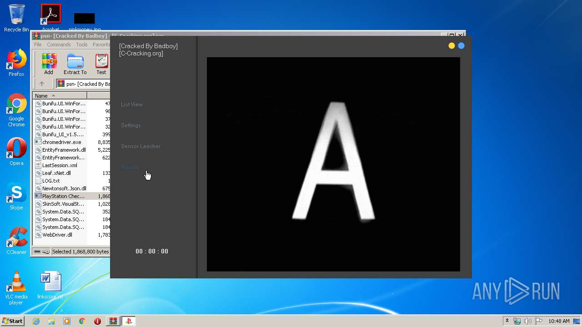Click the Opera desktop icon
Screen dimensions: 582x327
click(16, 152)
